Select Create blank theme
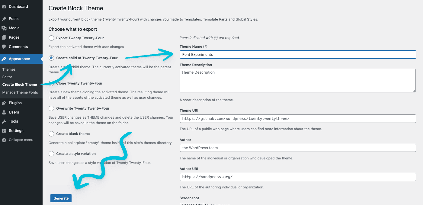The height and width of the screenshot is (205, 423). tap(51, 133)
